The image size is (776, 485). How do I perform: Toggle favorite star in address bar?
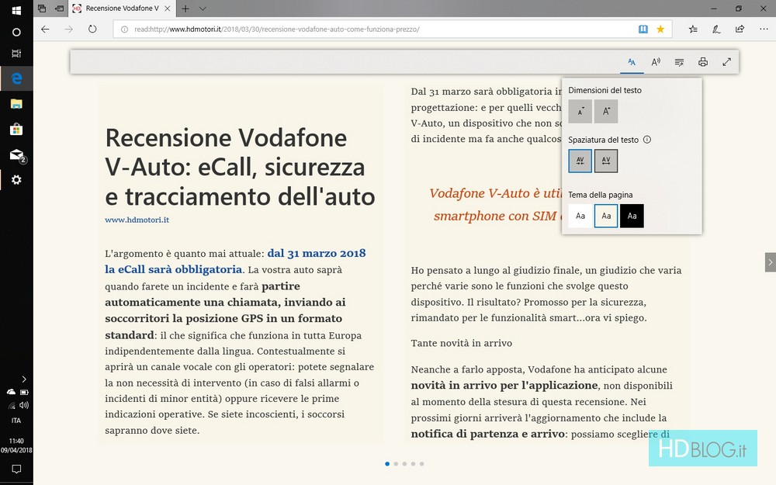pos(660,29)
